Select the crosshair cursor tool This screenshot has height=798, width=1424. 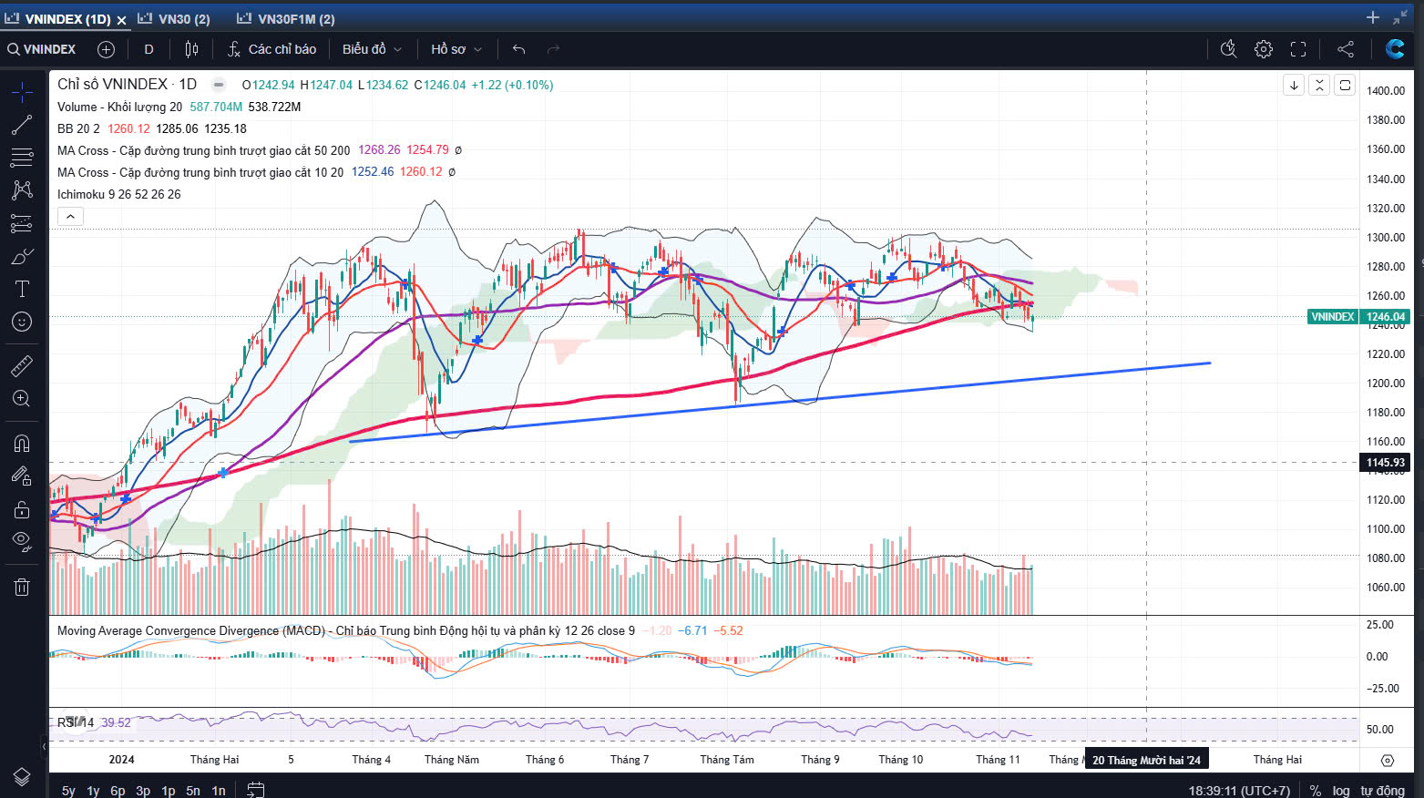(22, 91)
